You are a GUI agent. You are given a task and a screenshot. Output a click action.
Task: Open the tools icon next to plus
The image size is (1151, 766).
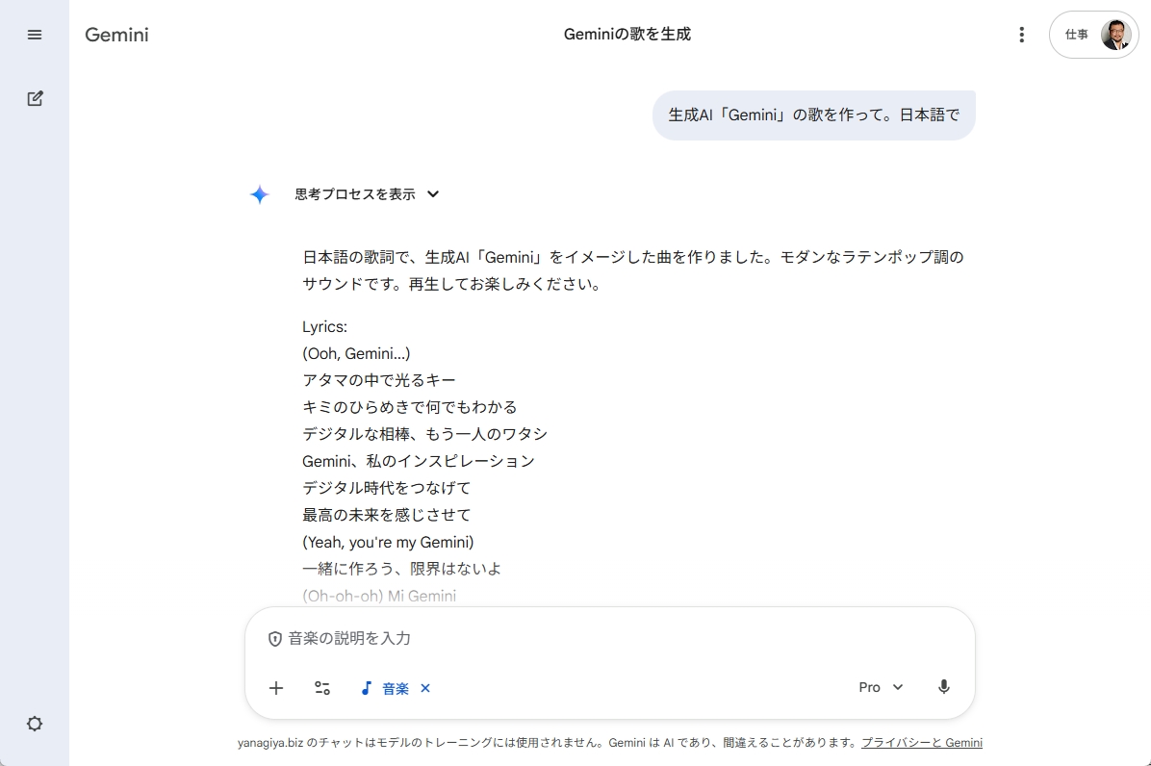click(x=321, y=688)
